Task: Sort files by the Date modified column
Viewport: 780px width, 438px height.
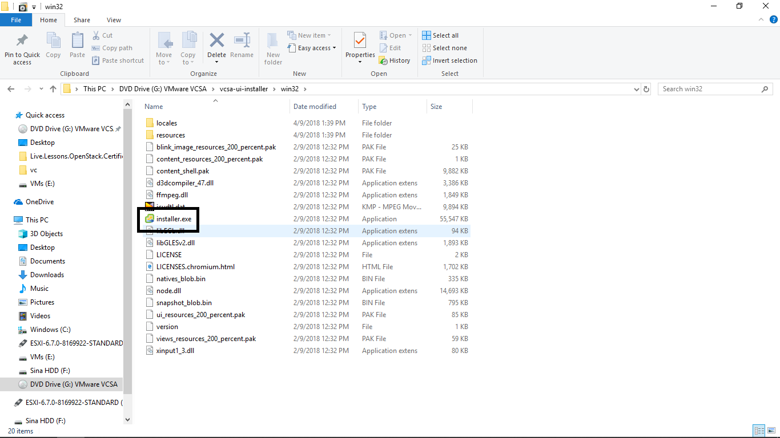Action: tap(315, 107)
